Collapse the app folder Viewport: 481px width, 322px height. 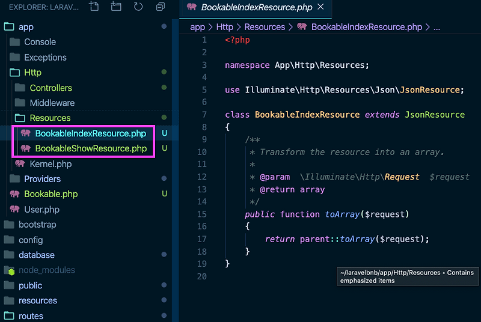86,27
